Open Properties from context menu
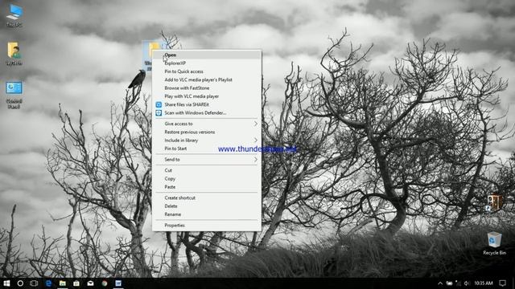 point(207,225)
